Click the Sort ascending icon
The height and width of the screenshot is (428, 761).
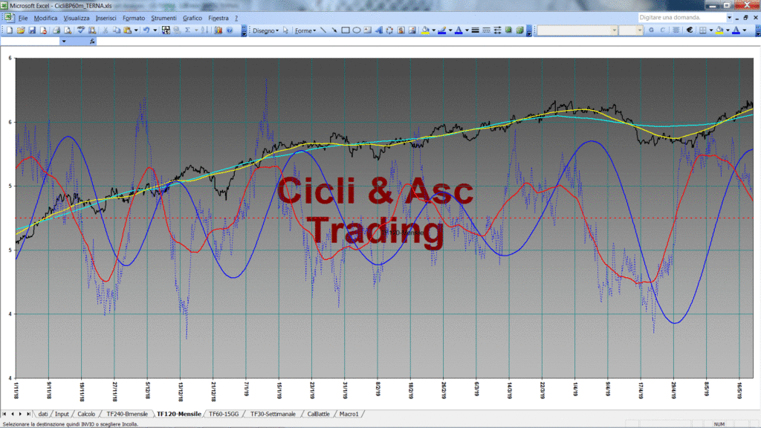click(x=204, y=30)
